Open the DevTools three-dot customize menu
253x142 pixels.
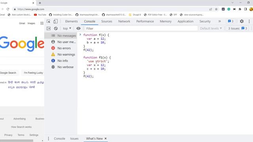249,21
